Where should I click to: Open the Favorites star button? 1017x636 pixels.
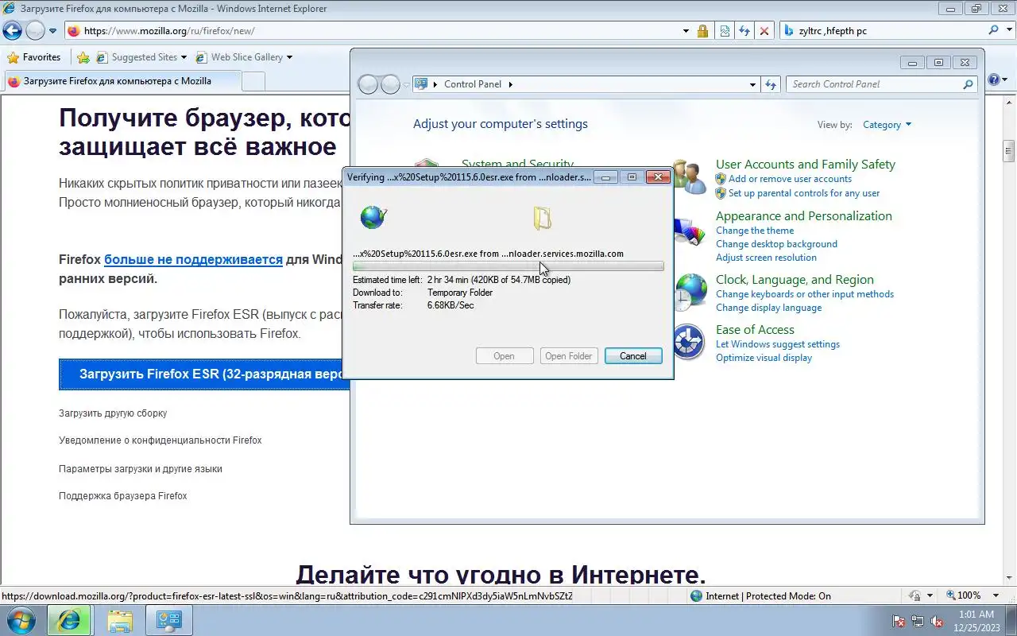(34, 57)
